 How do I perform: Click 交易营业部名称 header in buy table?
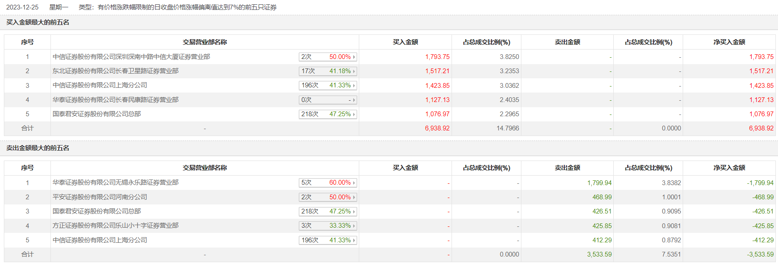[x=205, y=42]
